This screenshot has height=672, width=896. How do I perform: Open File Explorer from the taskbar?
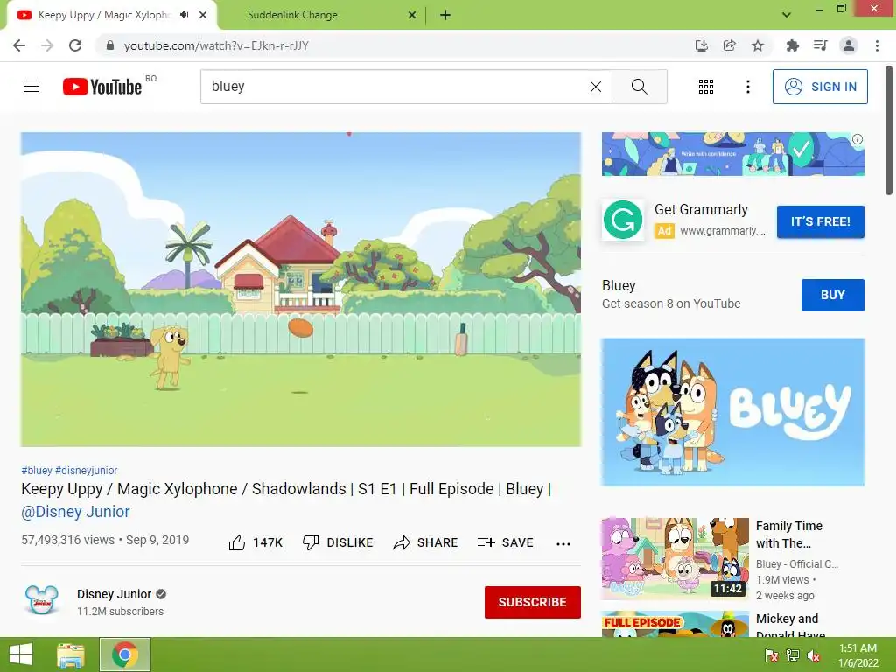tap(71, 654)
